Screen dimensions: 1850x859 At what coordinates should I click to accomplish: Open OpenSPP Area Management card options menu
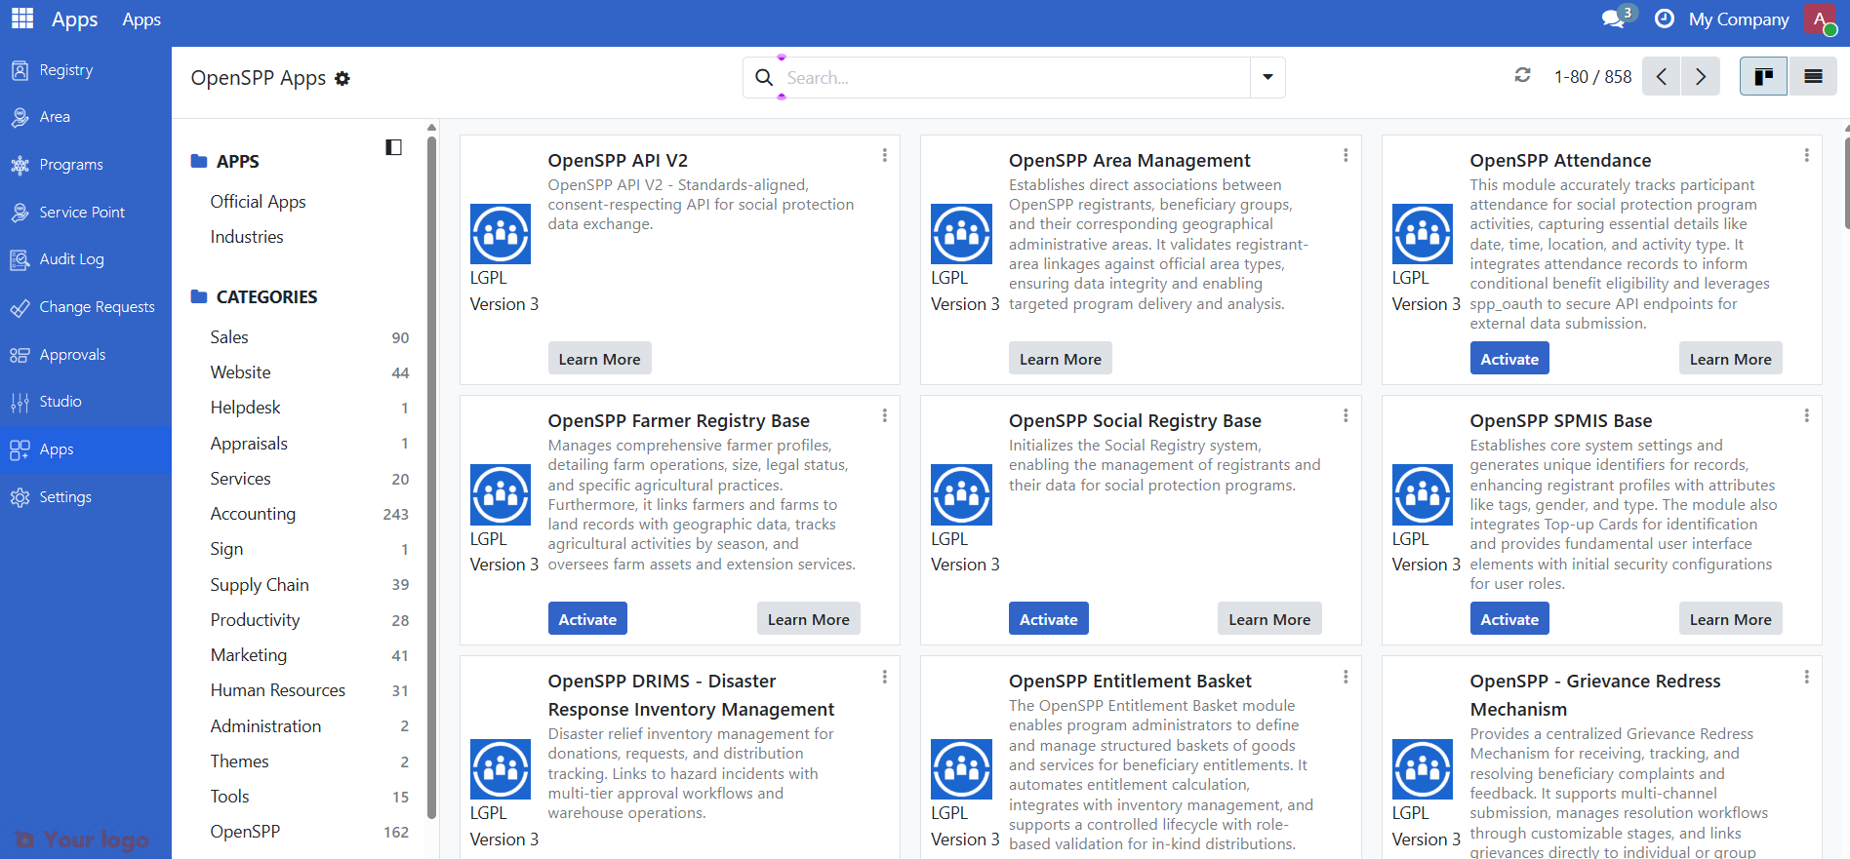tap(1346, 155)
